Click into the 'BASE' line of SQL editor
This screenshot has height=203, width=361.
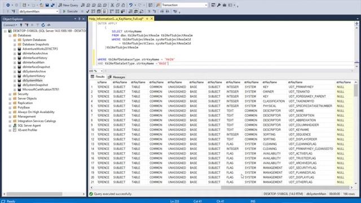pos(133,64)
